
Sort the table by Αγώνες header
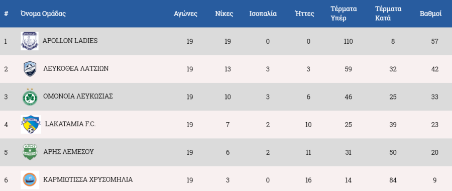[186, 14]
